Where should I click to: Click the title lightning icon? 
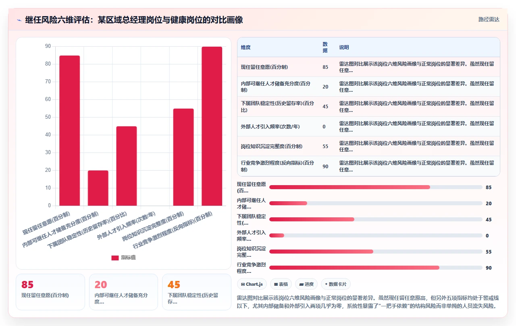(19, 20)
